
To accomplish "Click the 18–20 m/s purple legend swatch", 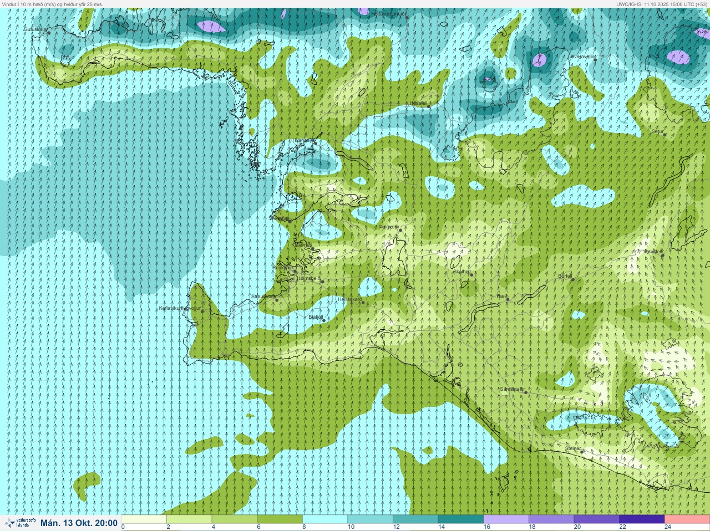I will (551, 519).
